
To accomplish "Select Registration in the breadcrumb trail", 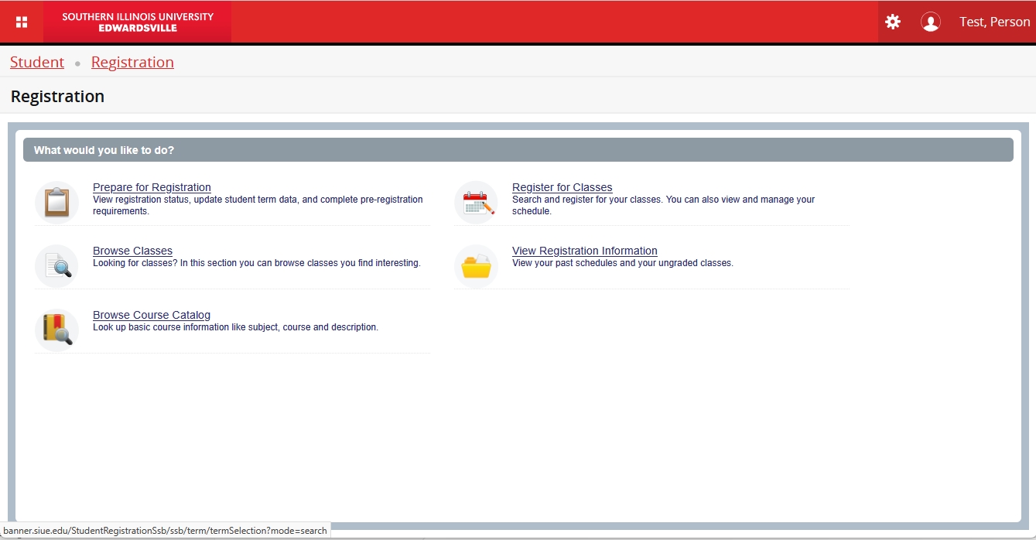I will [132, 63].
